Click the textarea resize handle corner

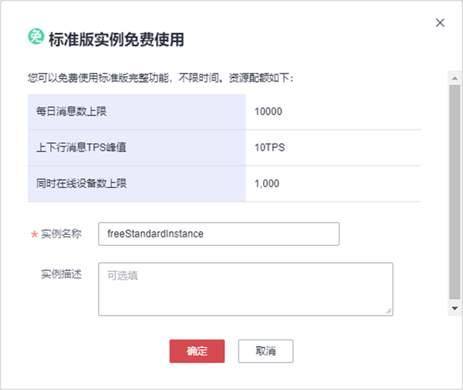389,311
